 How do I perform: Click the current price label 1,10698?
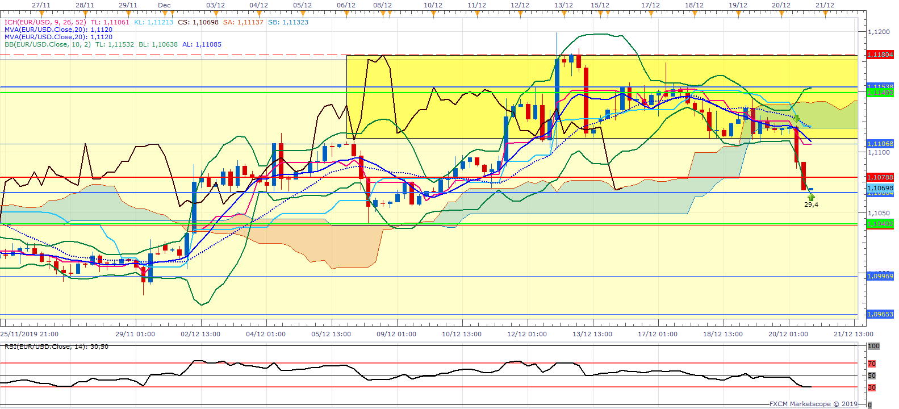(x=880, y=188)
